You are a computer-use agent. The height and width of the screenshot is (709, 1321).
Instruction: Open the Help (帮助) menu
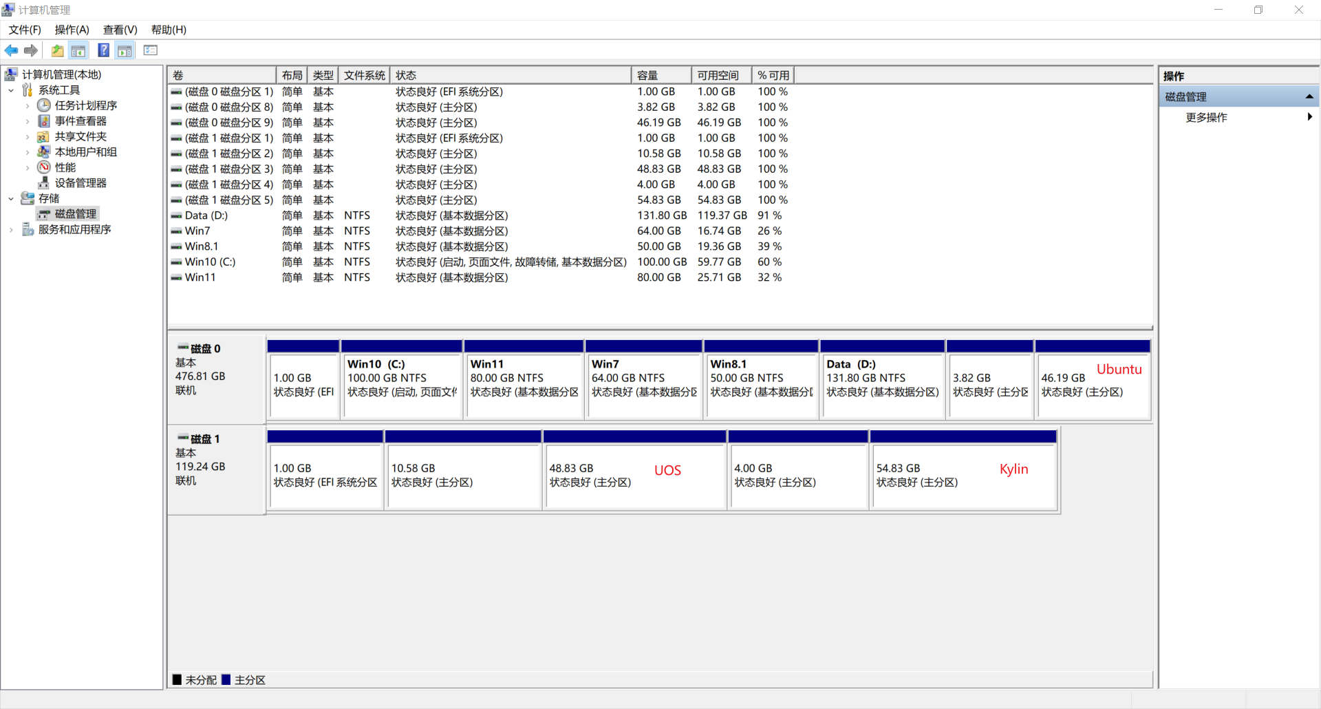pos(169,30)
